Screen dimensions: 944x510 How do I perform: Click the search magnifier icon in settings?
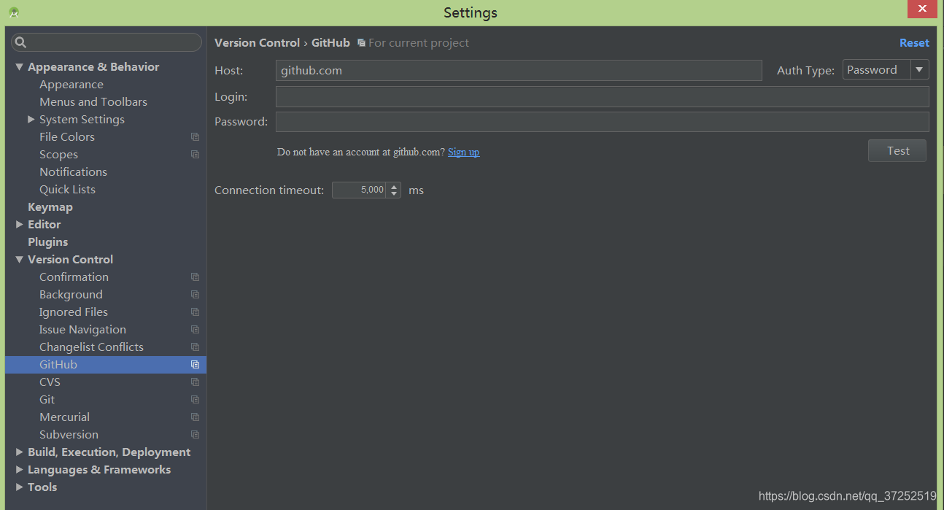point(20,42)
